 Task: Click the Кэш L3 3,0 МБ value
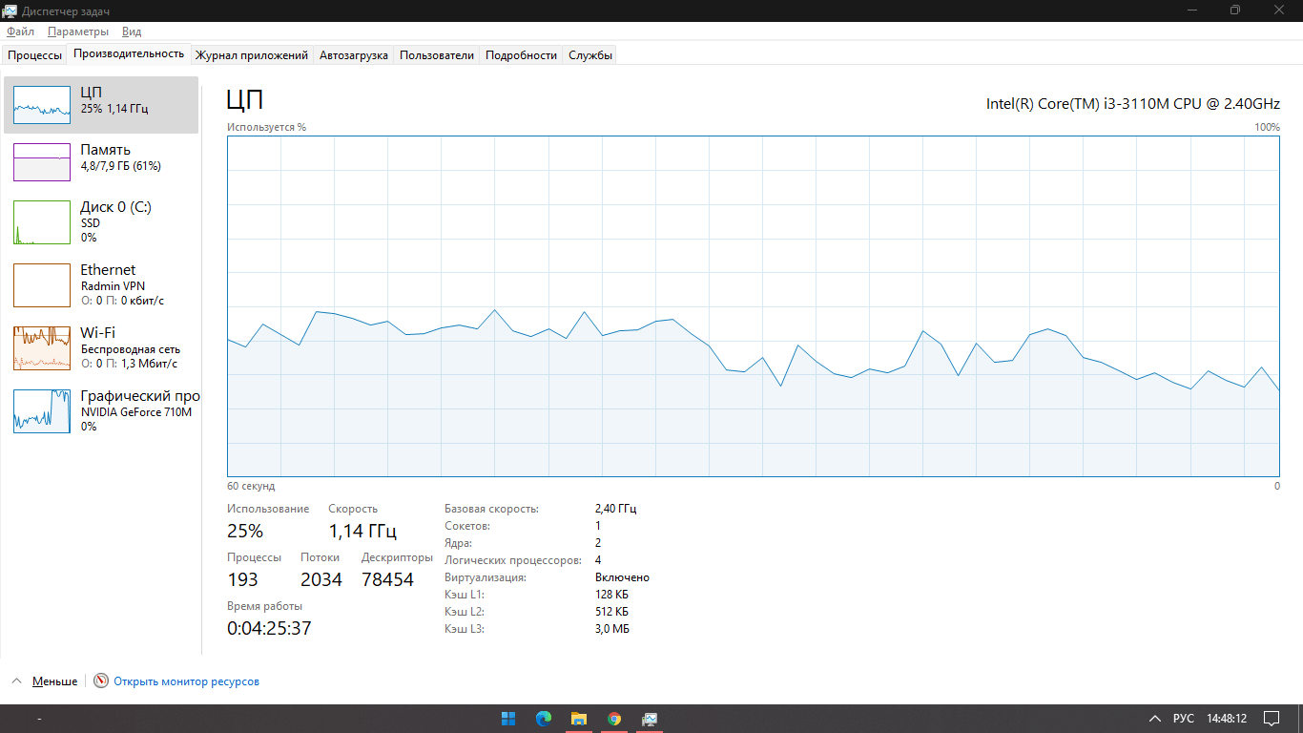(611, 629)
